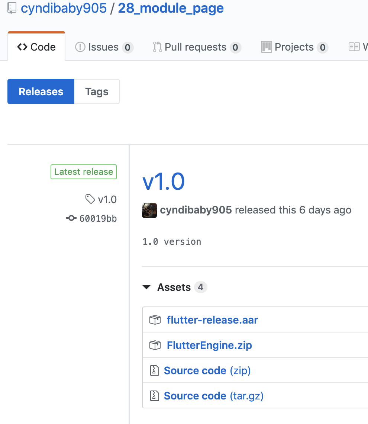Open the Pull requests tab

196,47
